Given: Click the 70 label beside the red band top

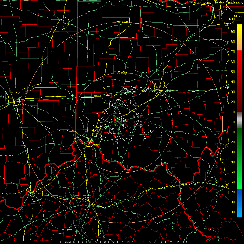Looking at the screenshot, I should [233, 52].
